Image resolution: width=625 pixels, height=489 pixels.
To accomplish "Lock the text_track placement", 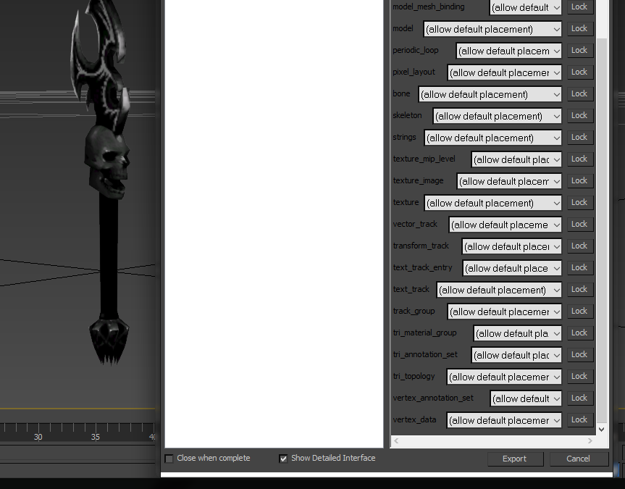I will pyautogui.click(x=579, y=290).
